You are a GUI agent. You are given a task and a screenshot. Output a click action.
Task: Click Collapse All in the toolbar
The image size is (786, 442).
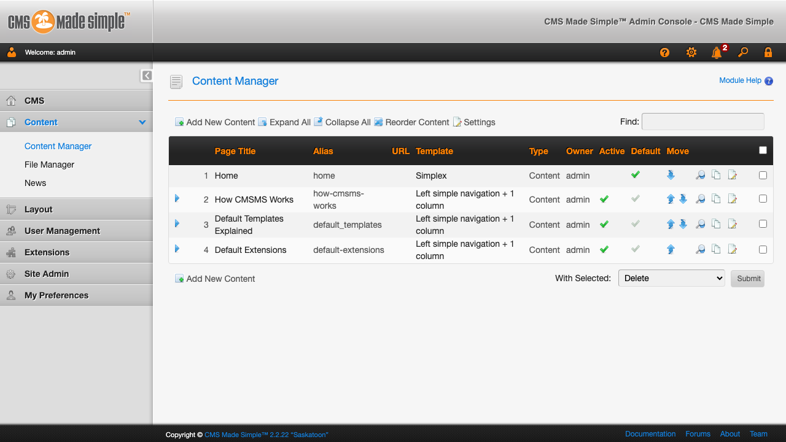point(342,122)
